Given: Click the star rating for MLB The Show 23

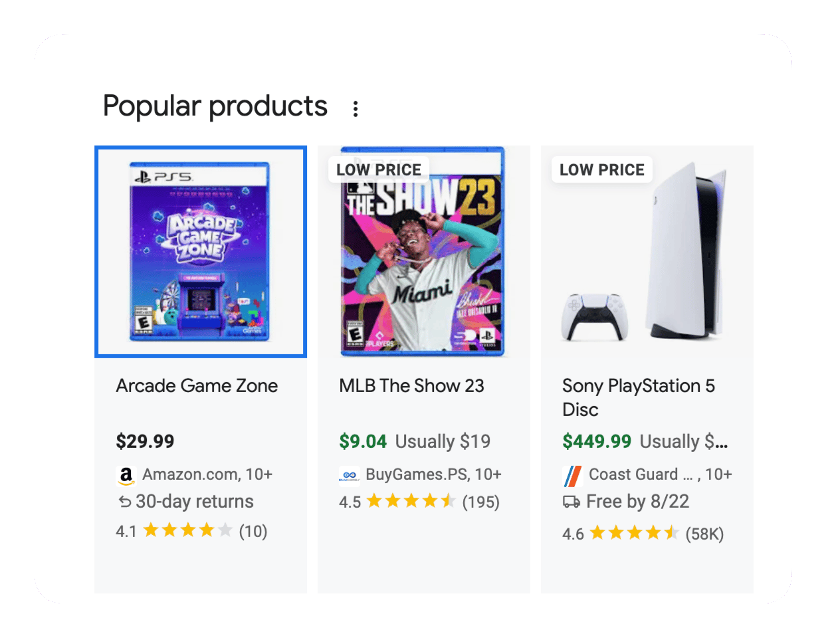Looking at the screenshot, I should (411, 501).
